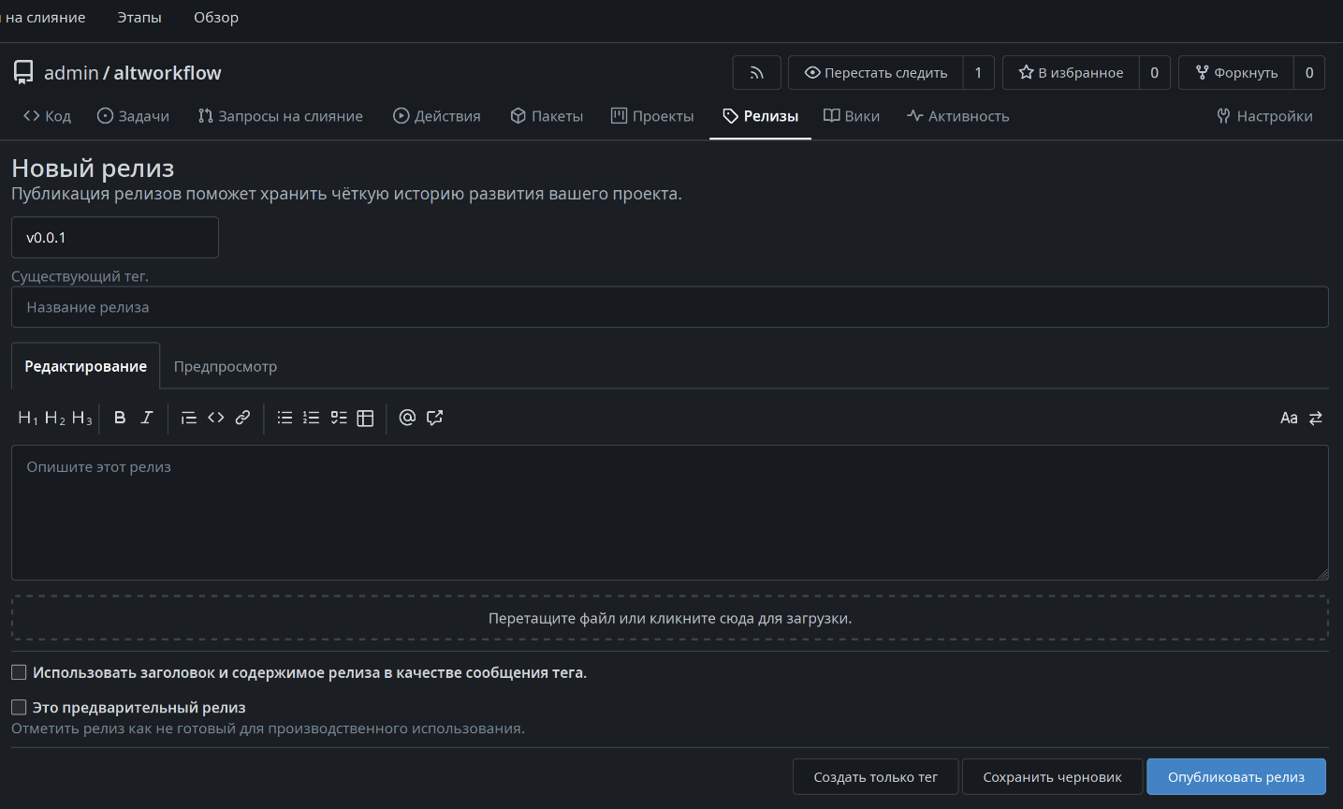Open the Проекты tab
Viewport: 1343px width, 809px height.
click(x=652, y=116)
